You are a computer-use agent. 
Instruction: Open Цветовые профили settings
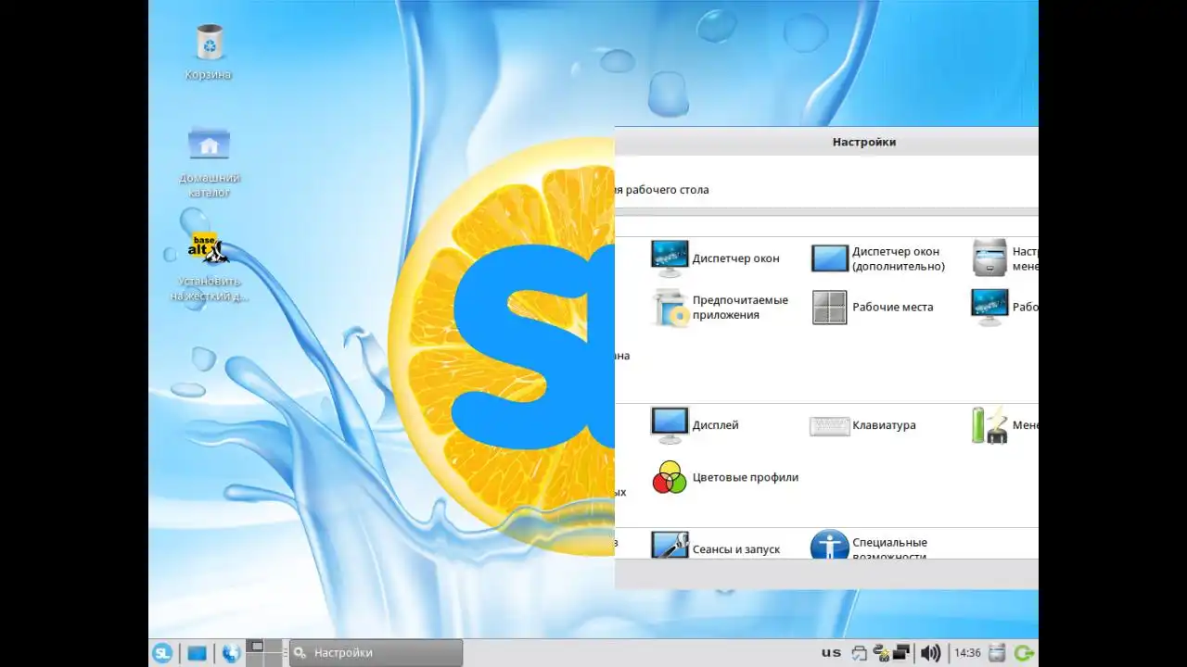724,477
